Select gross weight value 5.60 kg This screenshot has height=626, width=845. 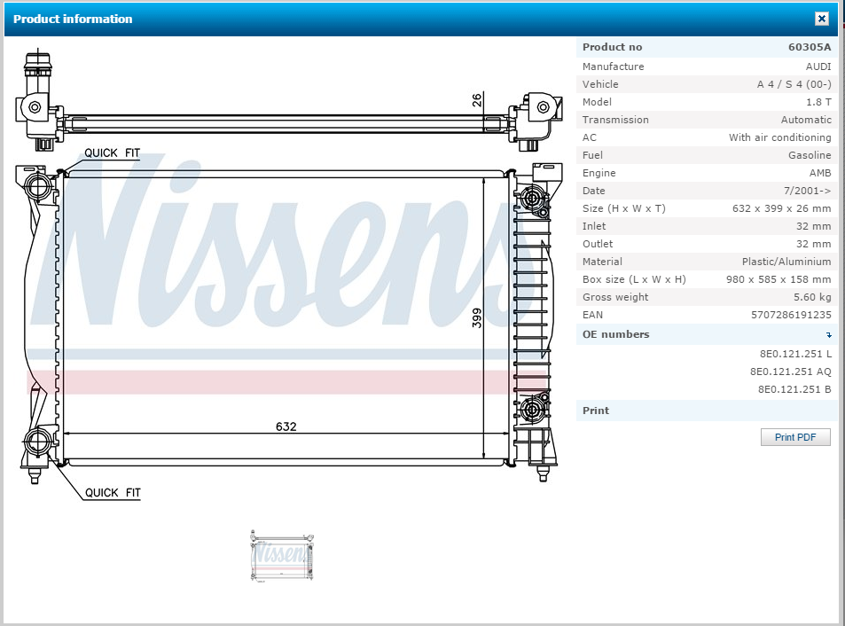tap(812, 297)
